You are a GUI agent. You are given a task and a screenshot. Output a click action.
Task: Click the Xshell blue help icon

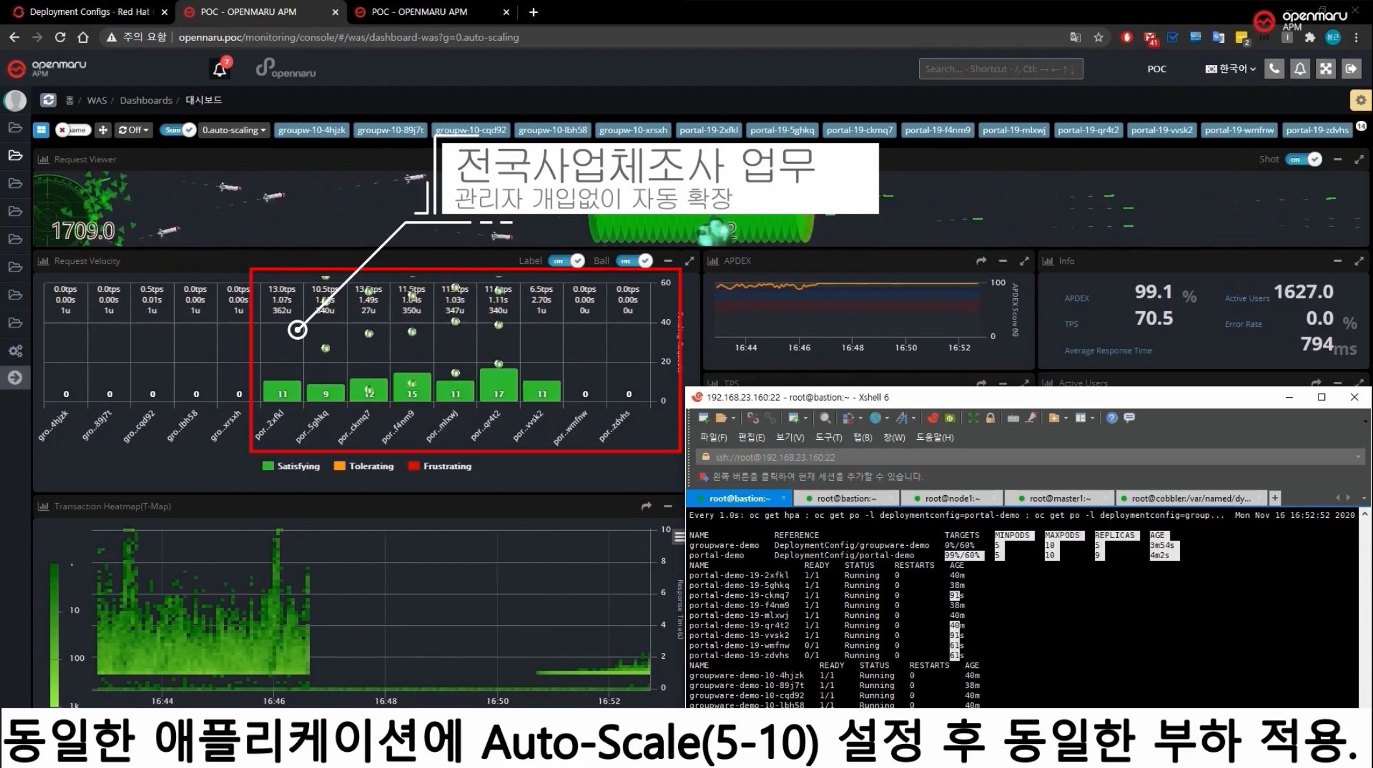point(1112,418)
